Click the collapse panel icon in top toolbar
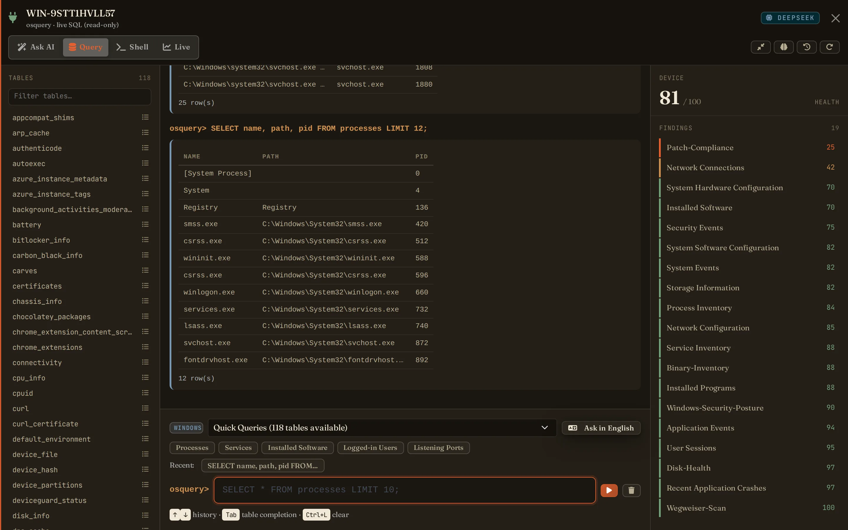The width and height of the screenshot is (848, 530). [760, 47]
